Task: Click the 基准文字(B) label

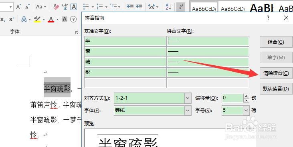Action: [97, 31]
